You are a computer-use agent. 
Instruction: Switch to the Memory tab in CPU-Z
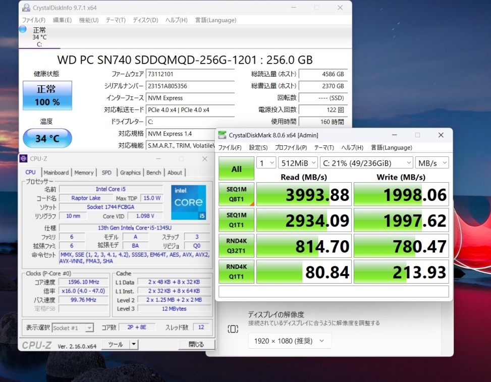[x=84, y=173]
